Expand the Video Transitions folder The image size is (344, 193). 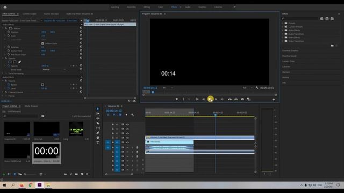[x=283, y=41]
